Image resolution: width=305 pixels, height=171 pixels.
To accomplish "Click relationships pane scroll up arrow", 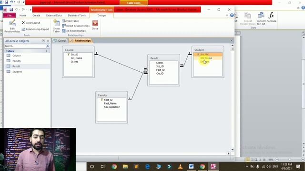I will click(232, 46).
